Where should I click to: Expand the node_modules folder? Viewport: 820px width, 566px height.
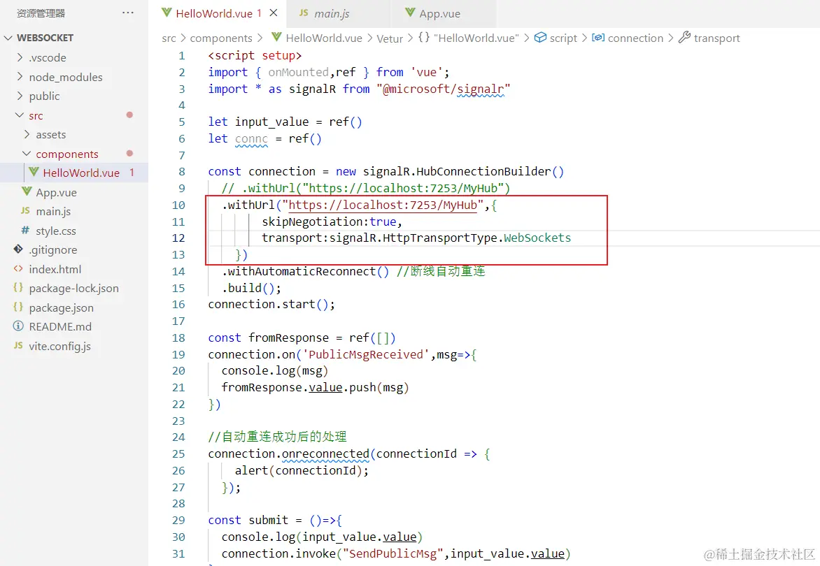pyautogui.click(x=20, y=77)
